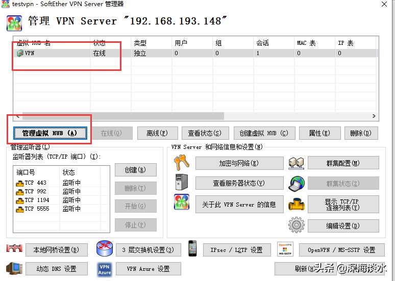The image size is (395, 281).
Task: Click the 删除(D) hub button
Action: tap(361, 133)
